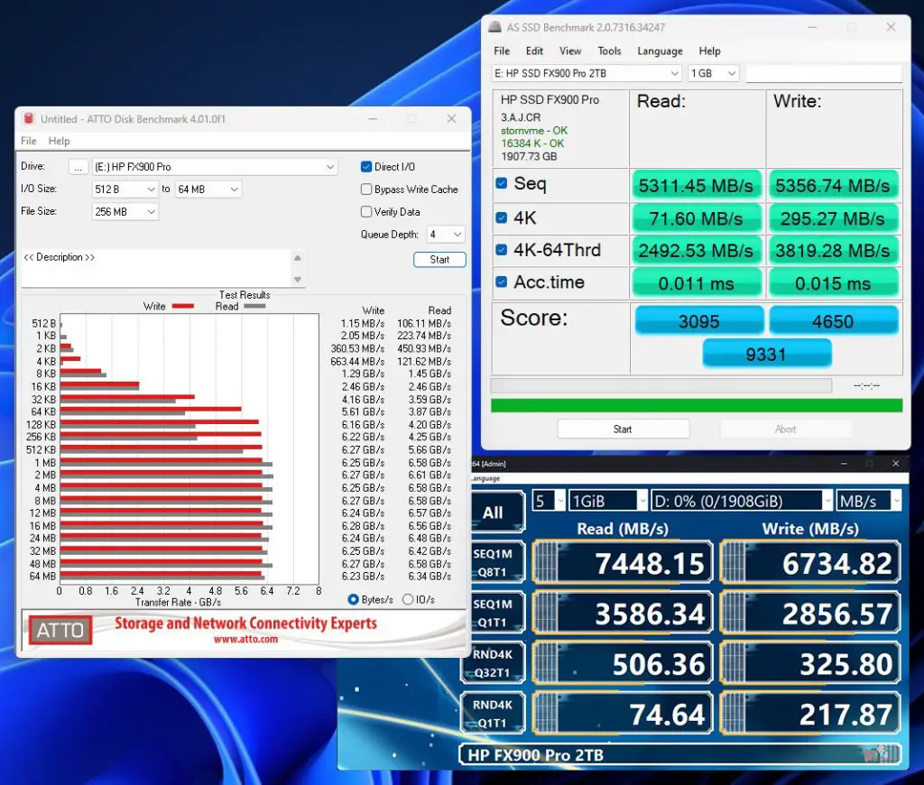Close the CrystalDiskMark window
924x785 pixels.
(x=896, y=463)
